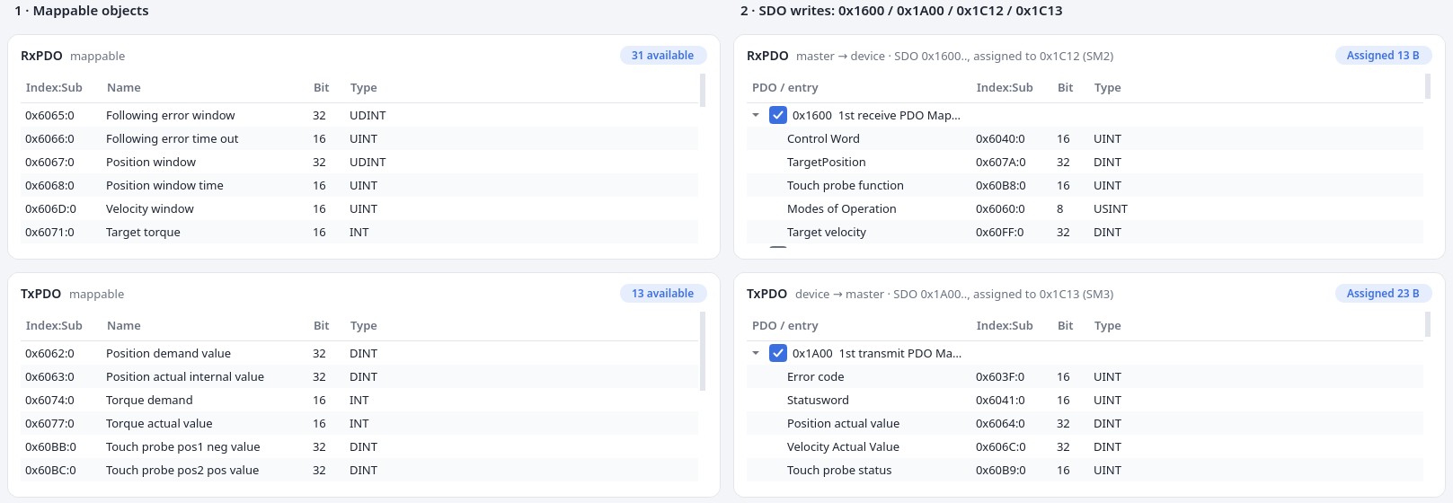Select the Touch probe function entry

(1085, 185)
